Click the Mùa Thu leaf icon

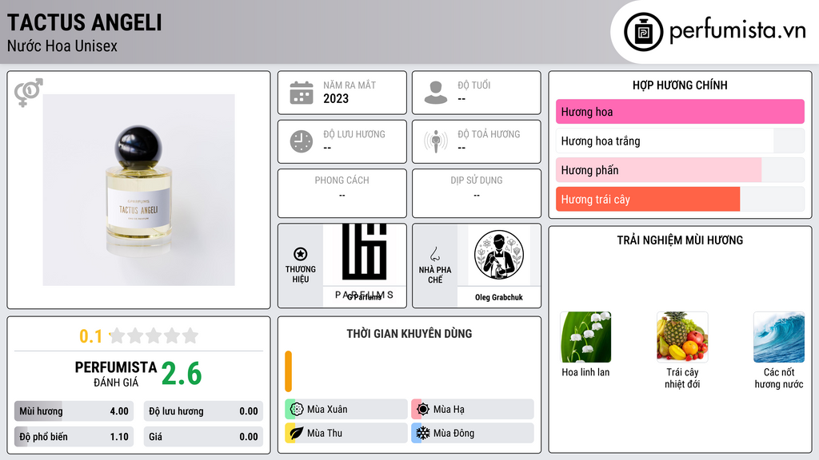[297, 433]
